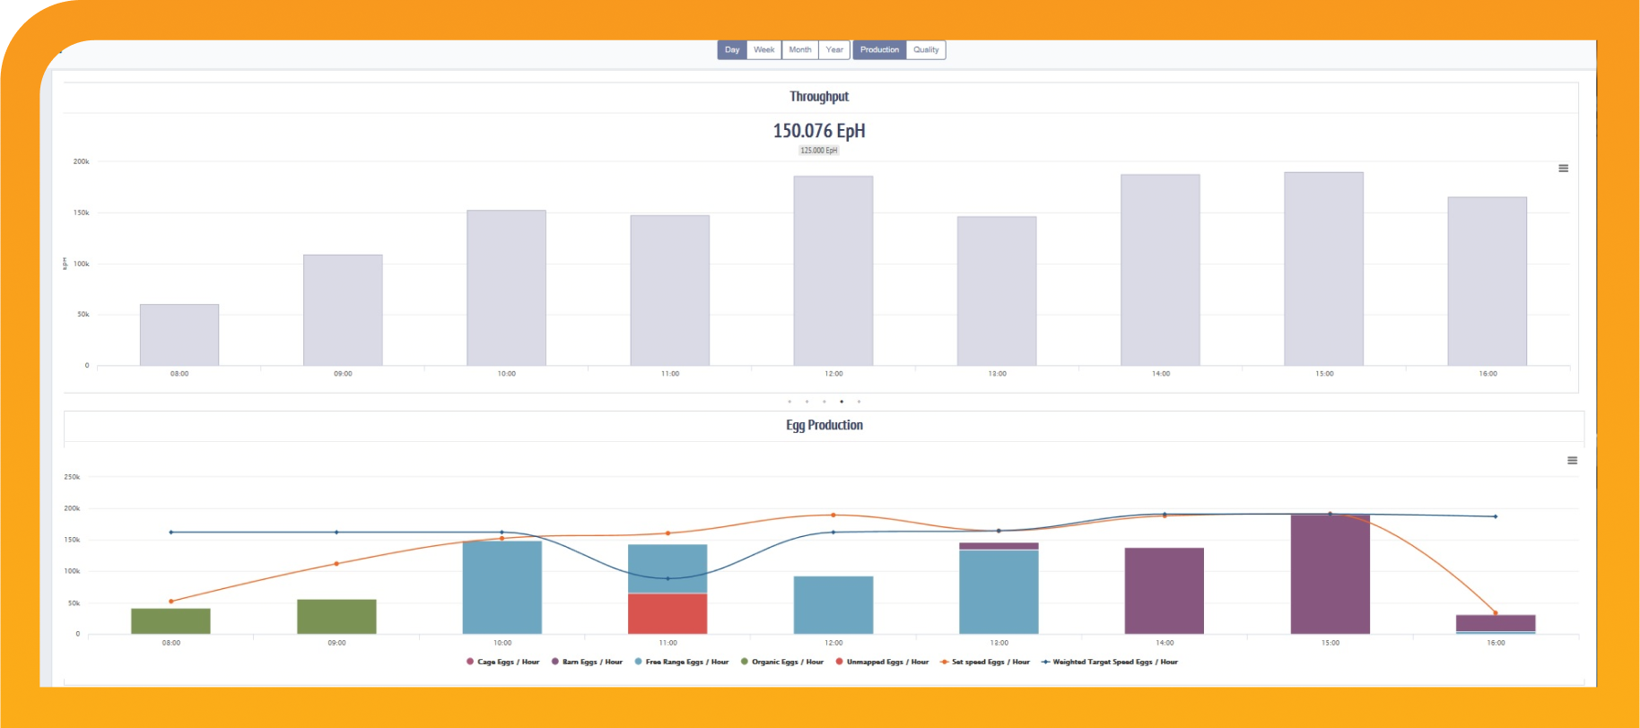Screen dimensions: 1640x728
Task: Go to the first carousel page dot
Action: pos(789,402)
